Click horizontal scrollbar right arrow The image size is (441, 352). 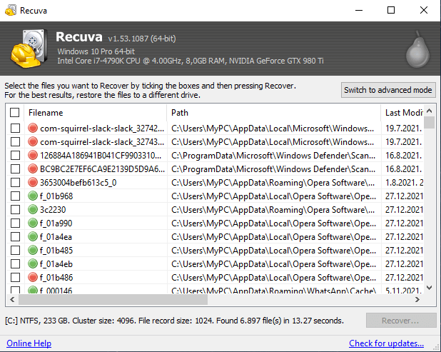point(417,300)
